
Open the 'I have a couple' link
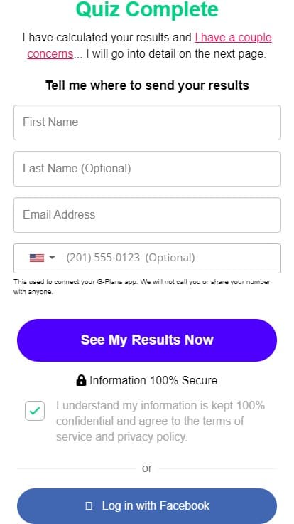click(x=234, y=38)
